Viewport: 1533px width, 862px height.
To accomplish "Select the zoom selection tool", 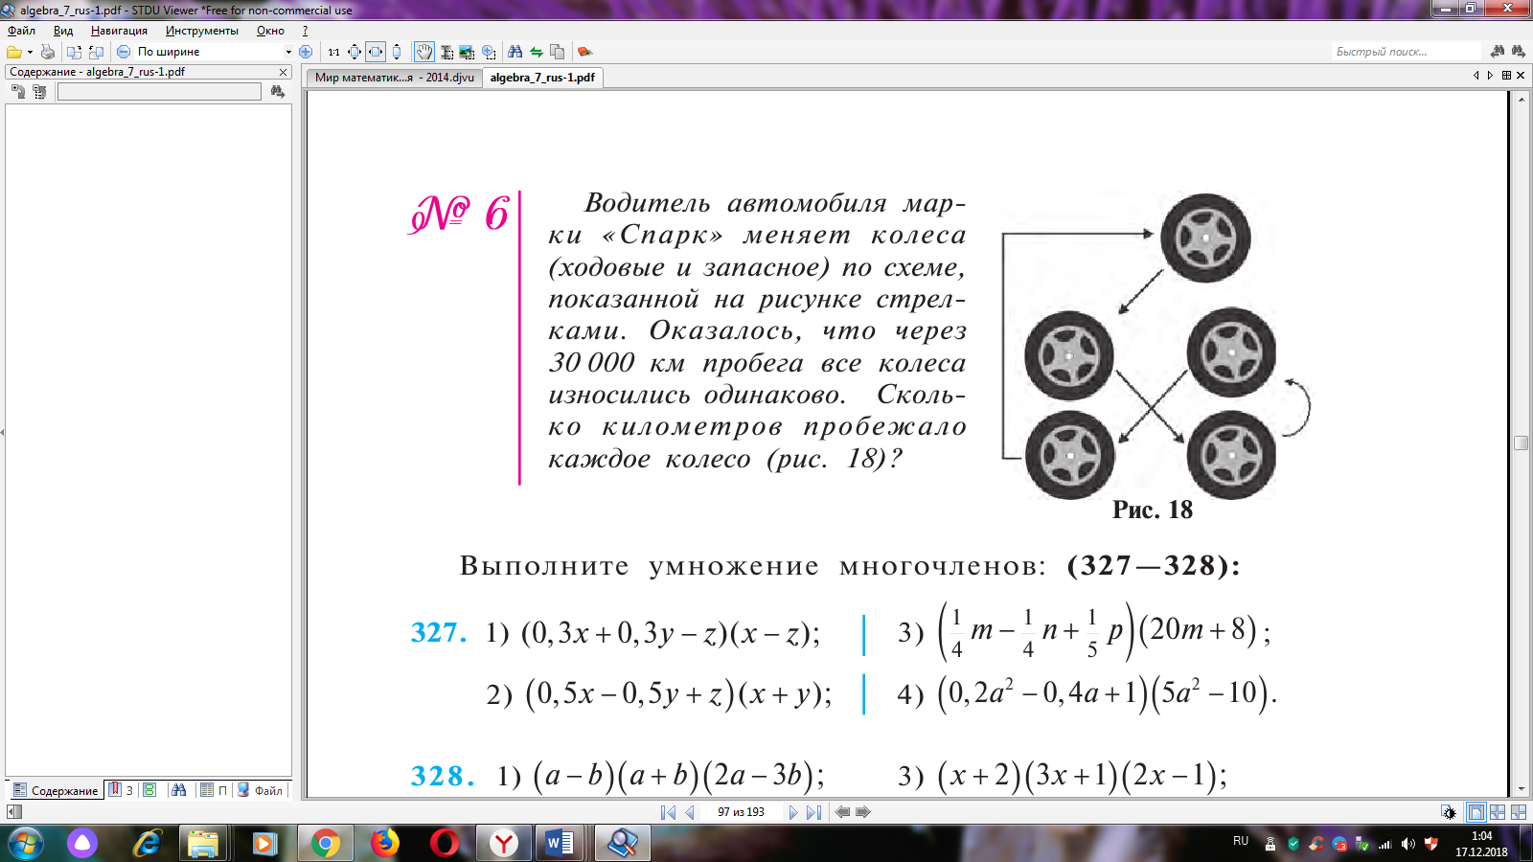I will coord(489,52).
